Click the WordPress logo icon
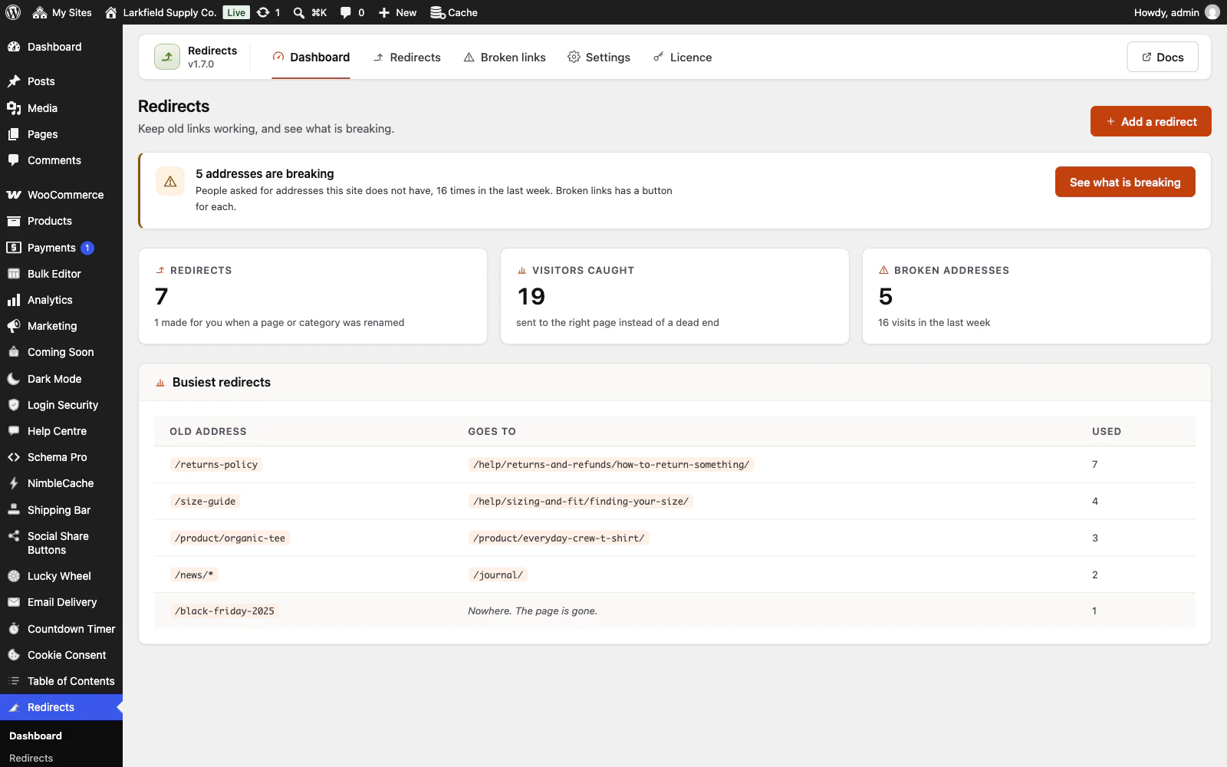The height and width of the screenshot is (767, 1227). pyautogui.click(x=13, y=12)
